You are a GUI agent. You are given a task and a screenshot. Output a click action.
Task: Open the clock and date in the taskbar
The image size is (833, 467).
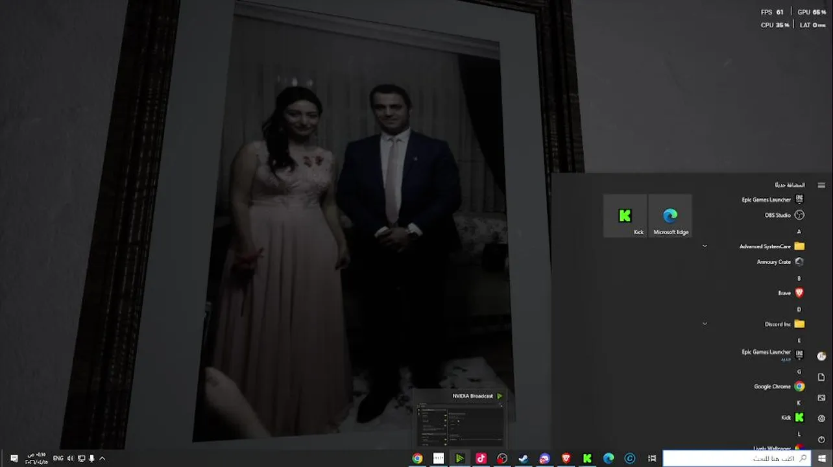point(37,459)
